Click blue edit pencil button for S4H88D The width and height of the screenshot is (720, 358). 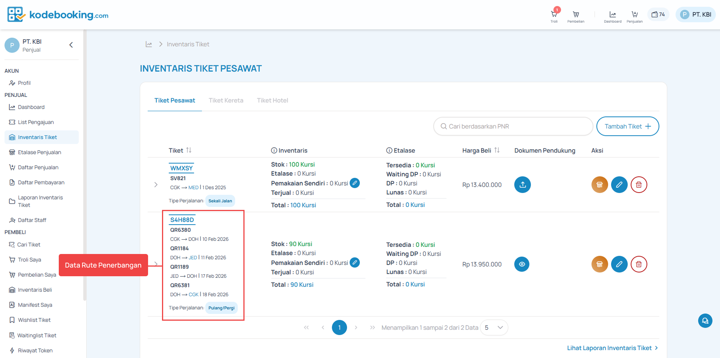coord(619,264)
